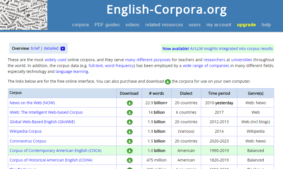Open the help menu item
Image resolution: width=283 pixels, height=169 pixels.
[x=266, y=25]
